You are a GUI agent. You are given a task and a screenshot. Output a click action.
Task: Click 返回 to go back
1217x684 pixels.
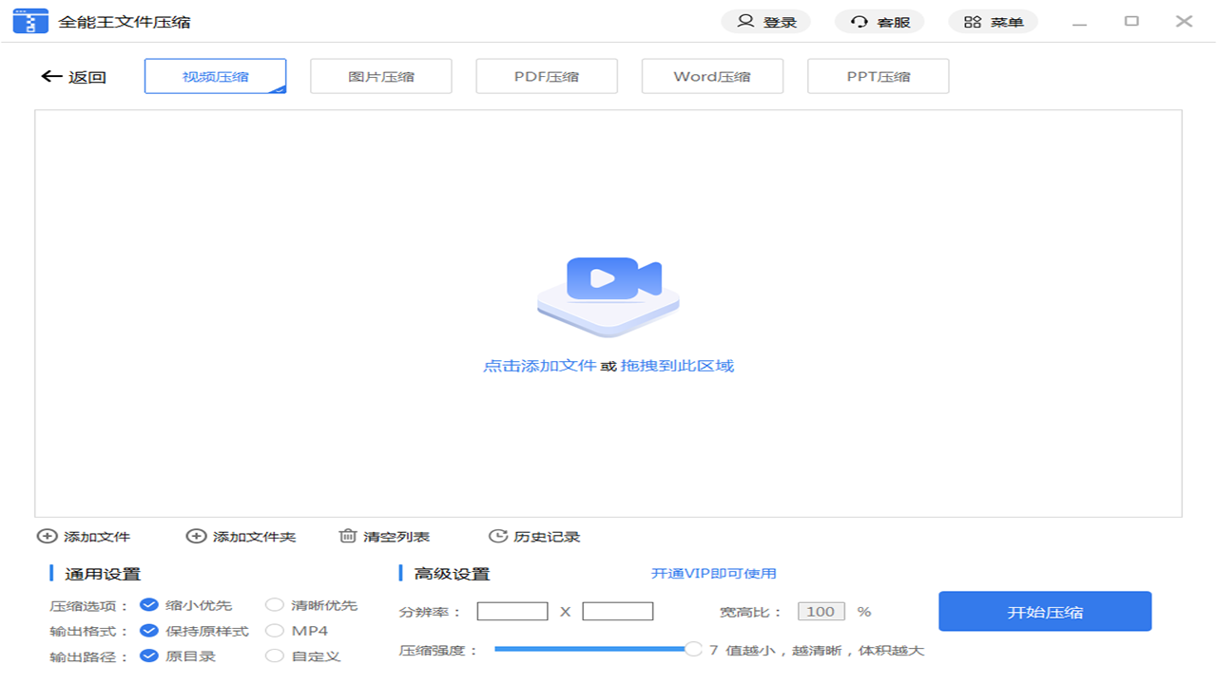point(73,77)
